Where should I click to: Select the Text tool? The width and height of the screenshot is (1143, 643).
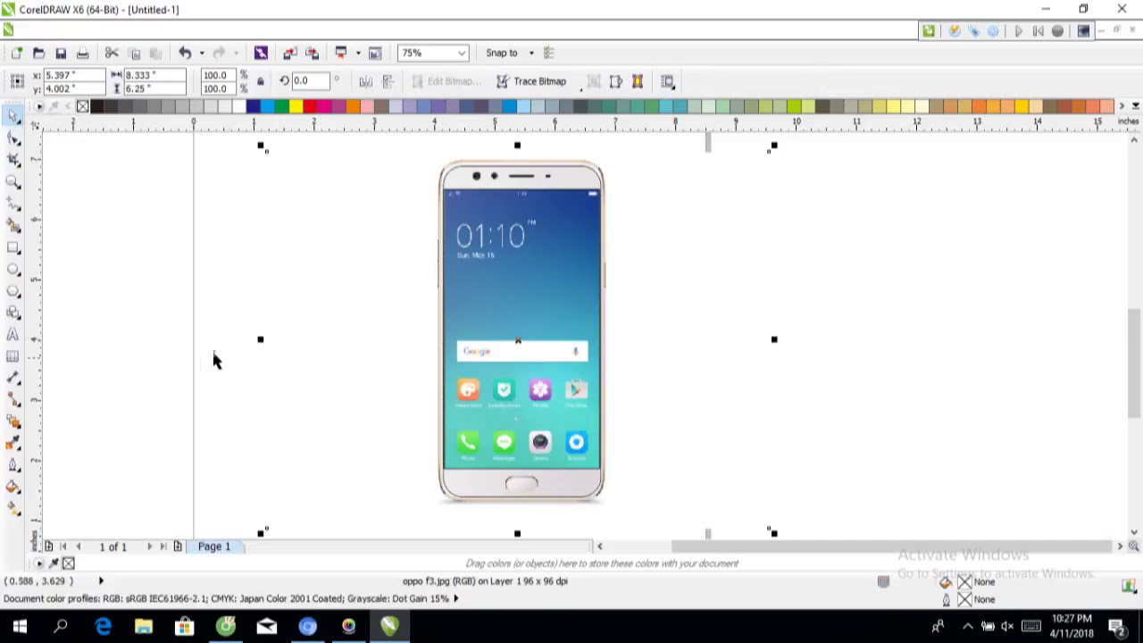pos(13,335)
